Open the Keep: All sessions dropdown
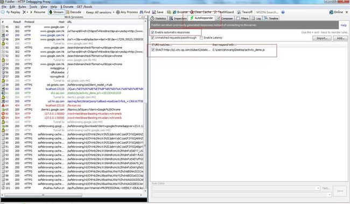Image resolution: width=350 pixels, height=204 pixels. (100, 12)
